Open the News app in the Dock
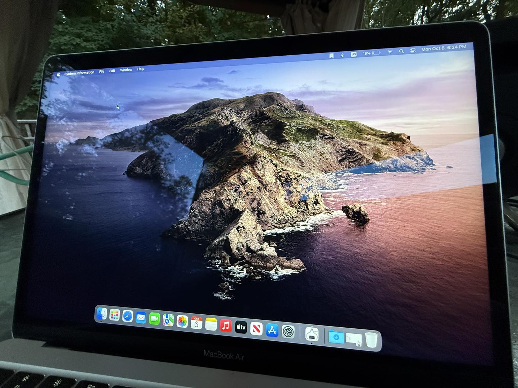This screenshot has height=388, width=518. [x=256, y=328]
